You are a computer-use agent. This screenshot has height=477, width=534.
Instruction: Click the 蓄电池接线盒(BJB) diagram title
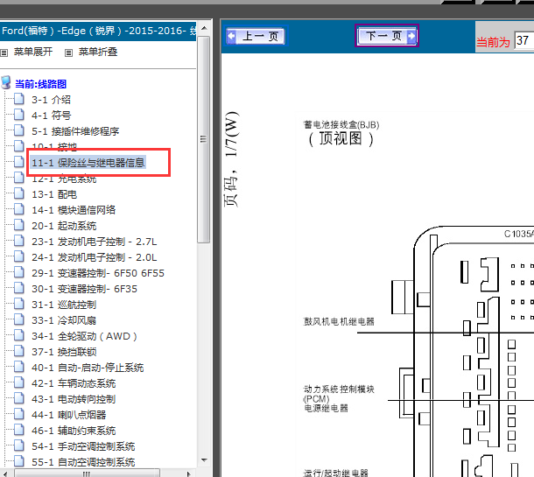pos(341,125)
